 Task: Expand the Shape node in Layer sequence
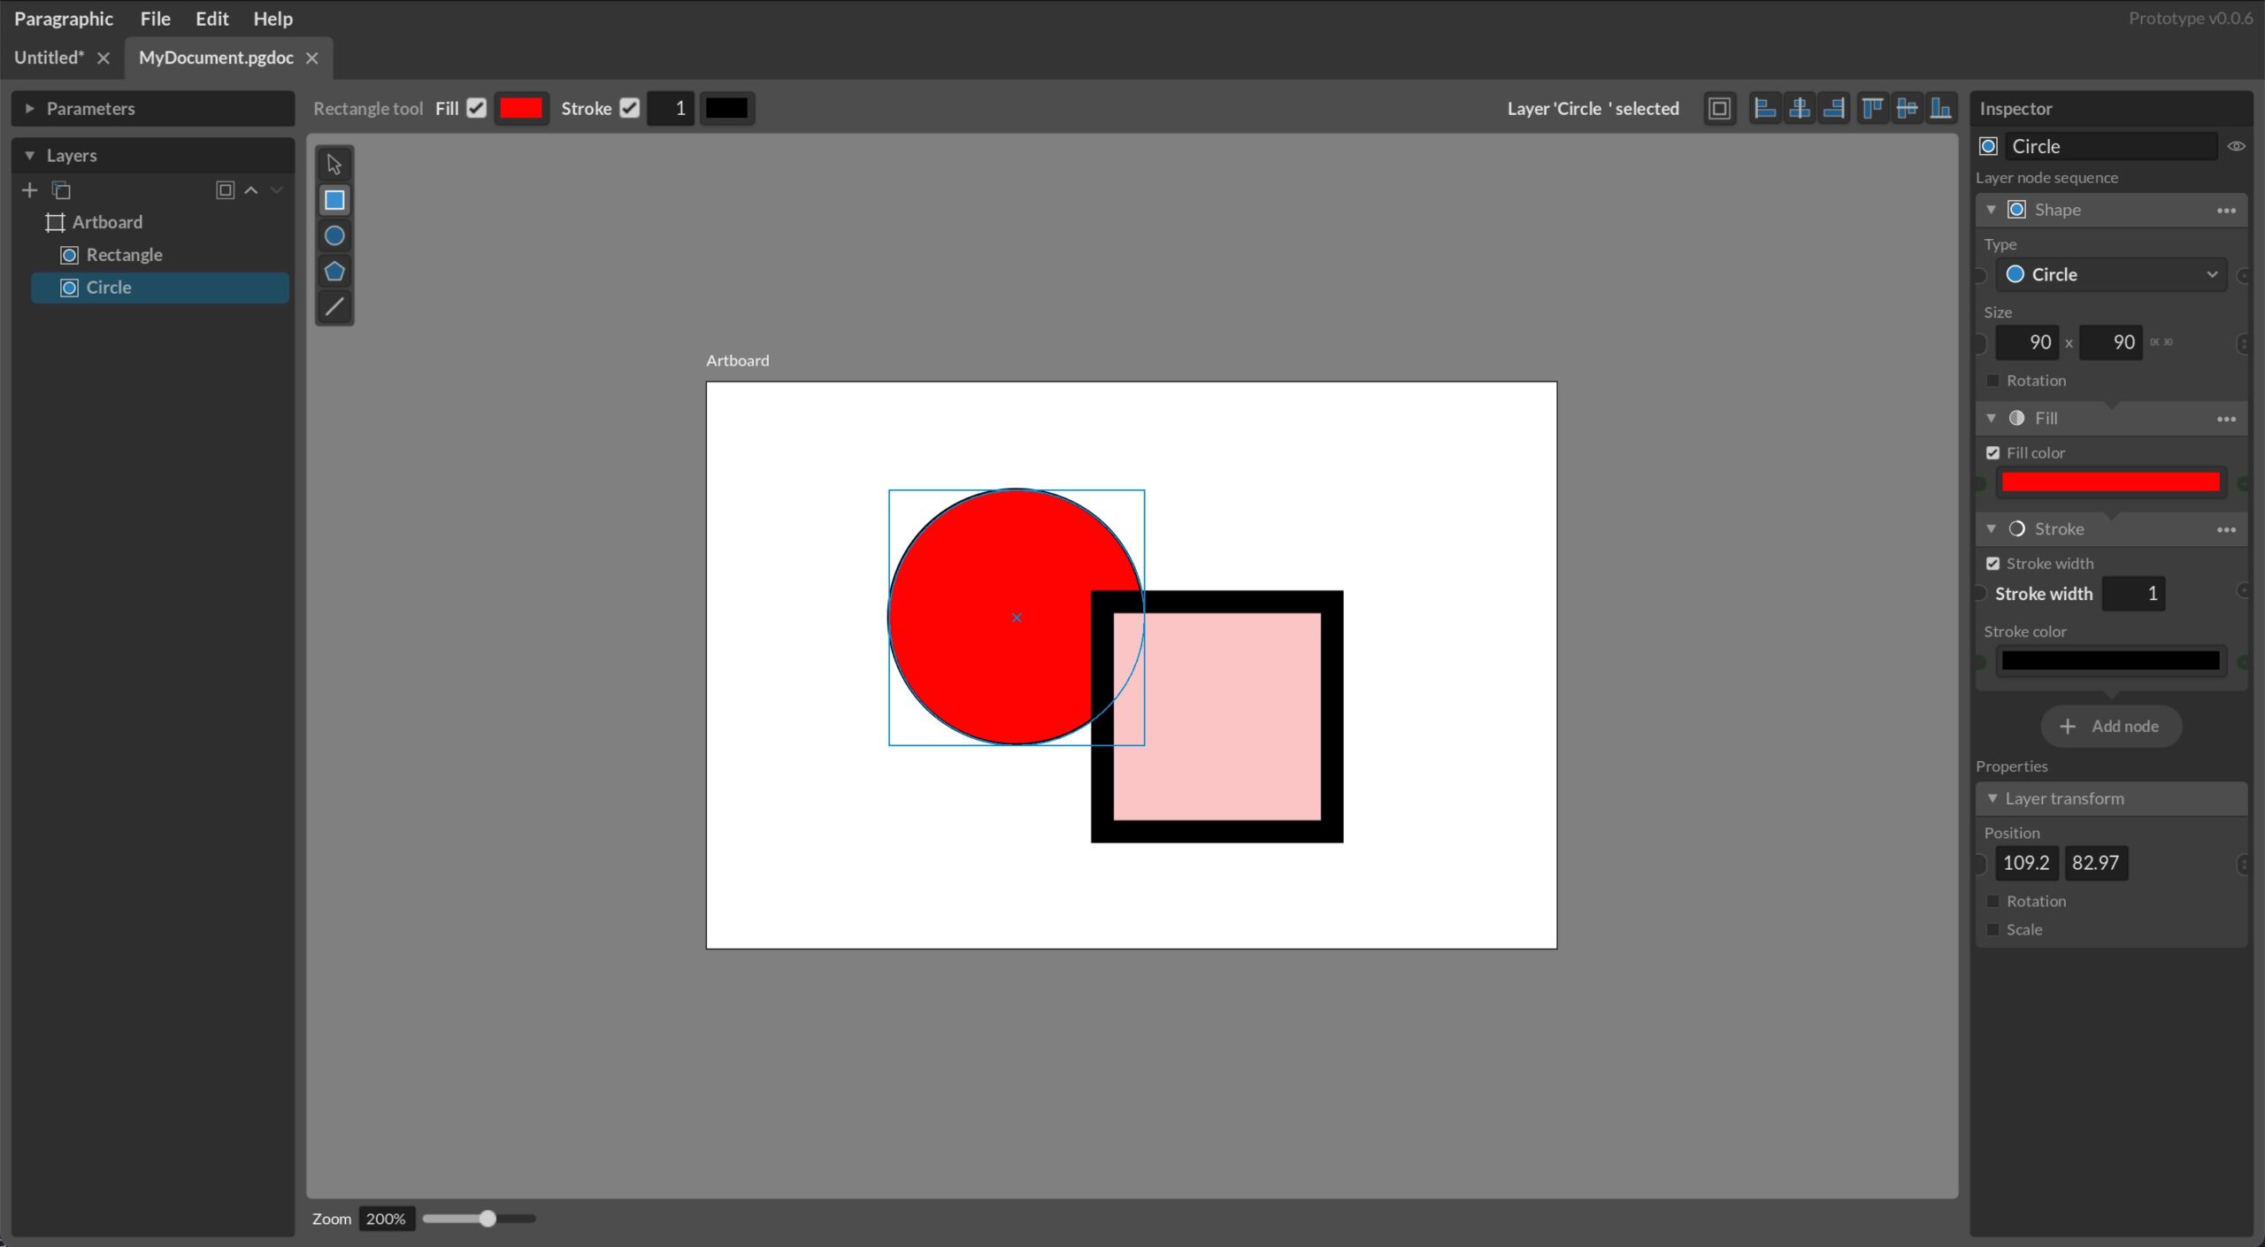click(x=1991, y=209)
